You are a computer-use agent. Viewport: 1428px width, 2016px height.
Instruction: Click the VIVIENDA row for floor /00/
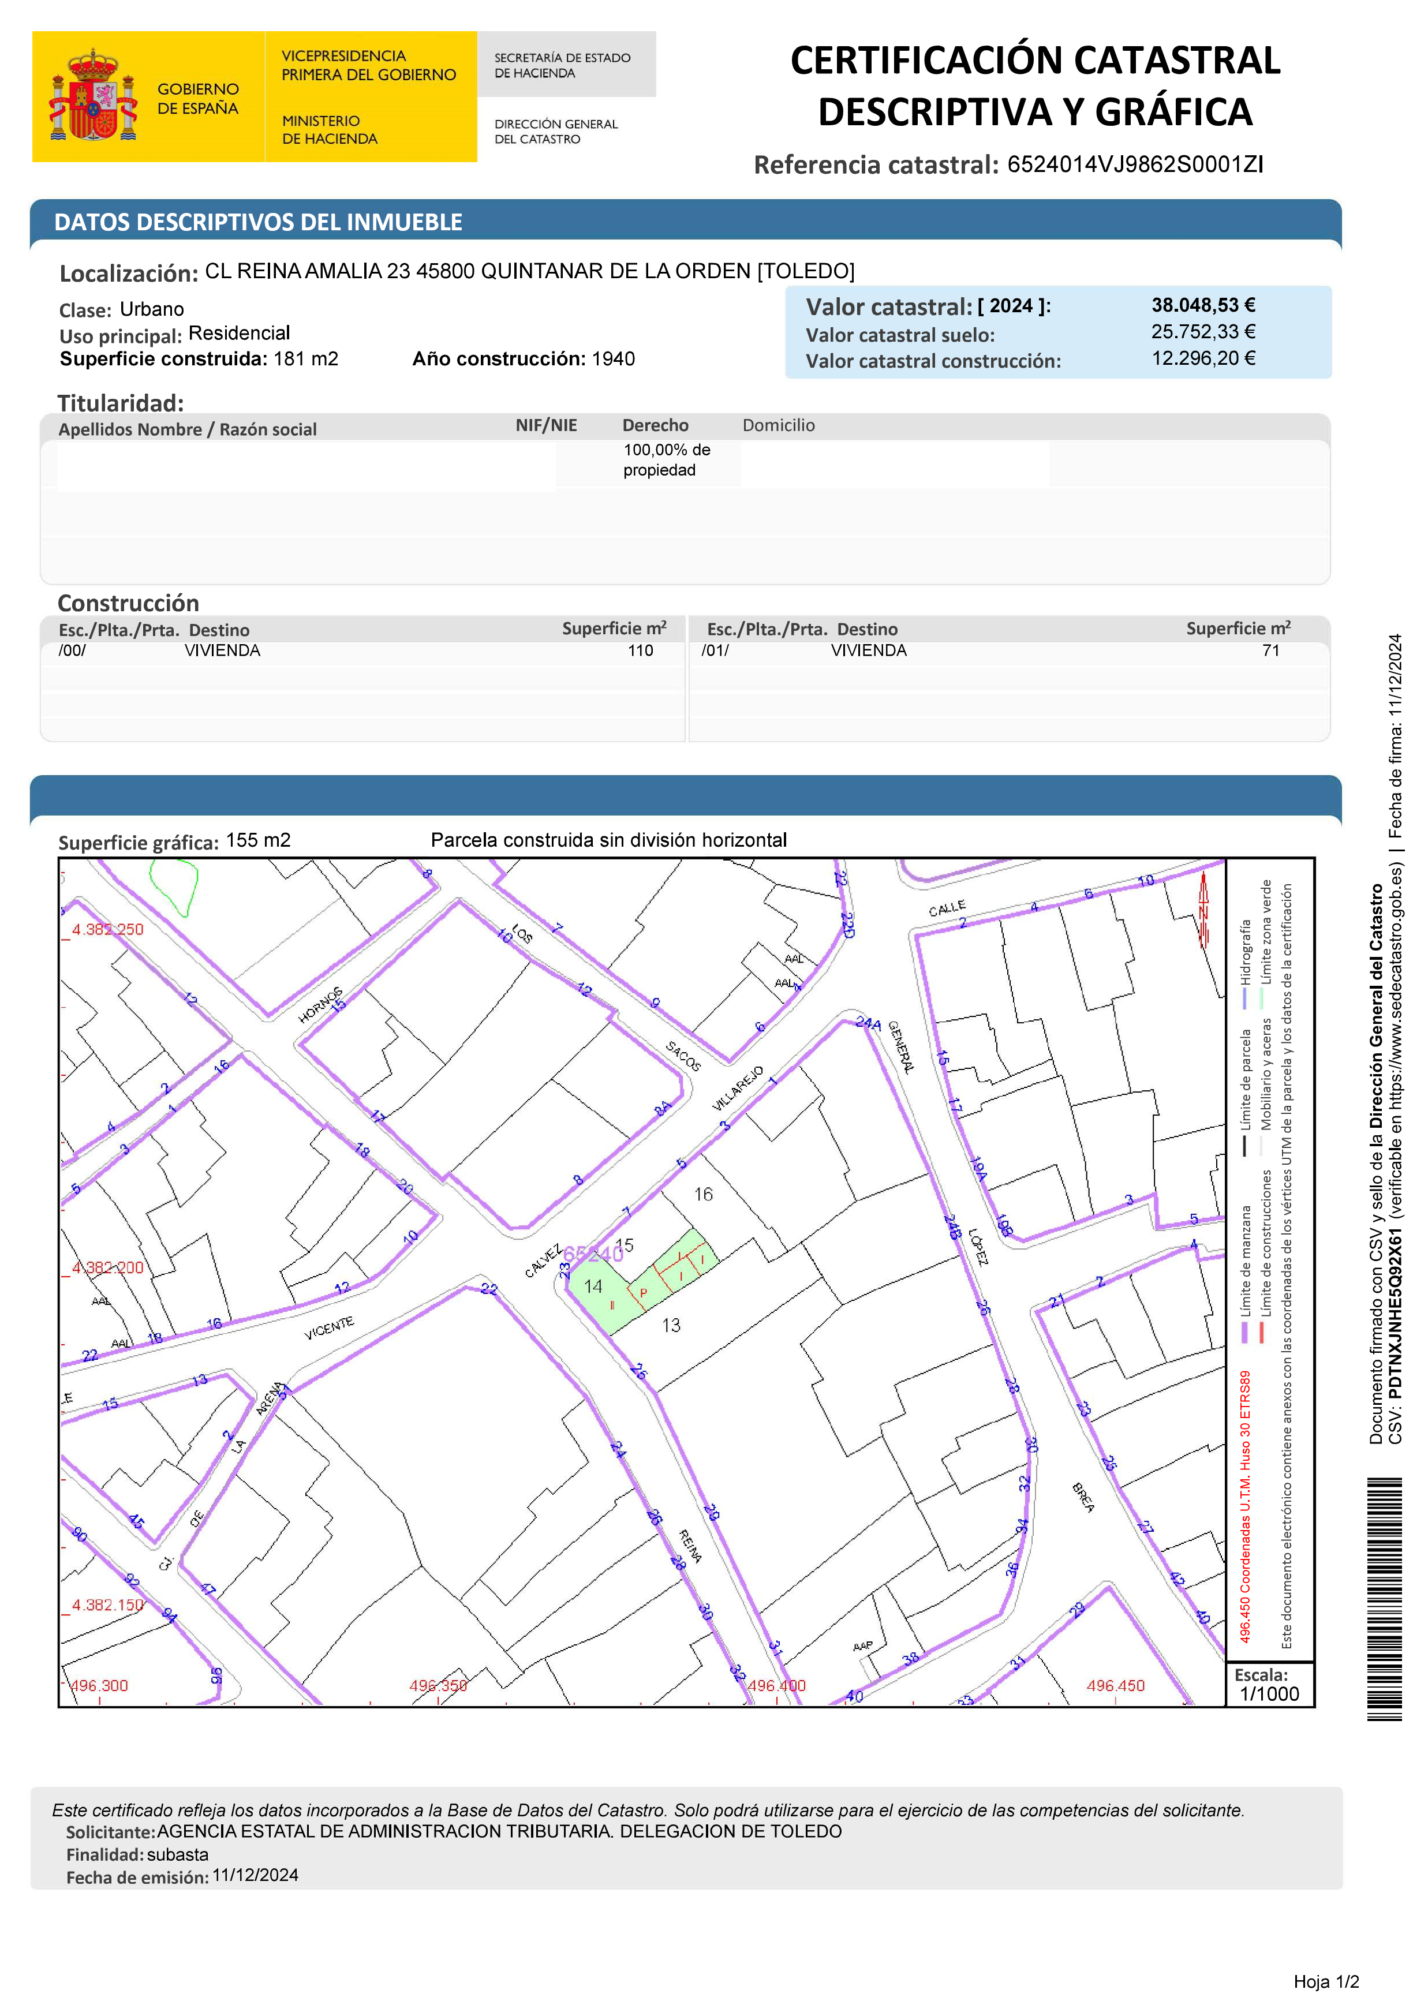(222, 650)
